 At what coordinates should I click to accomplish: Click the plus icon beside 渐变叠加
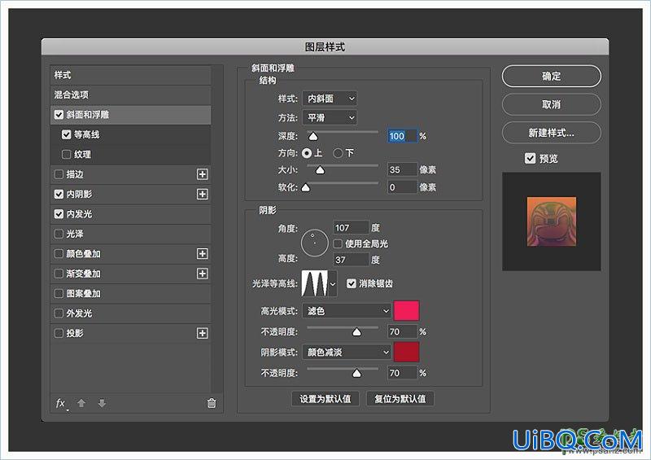coord(202,274)
